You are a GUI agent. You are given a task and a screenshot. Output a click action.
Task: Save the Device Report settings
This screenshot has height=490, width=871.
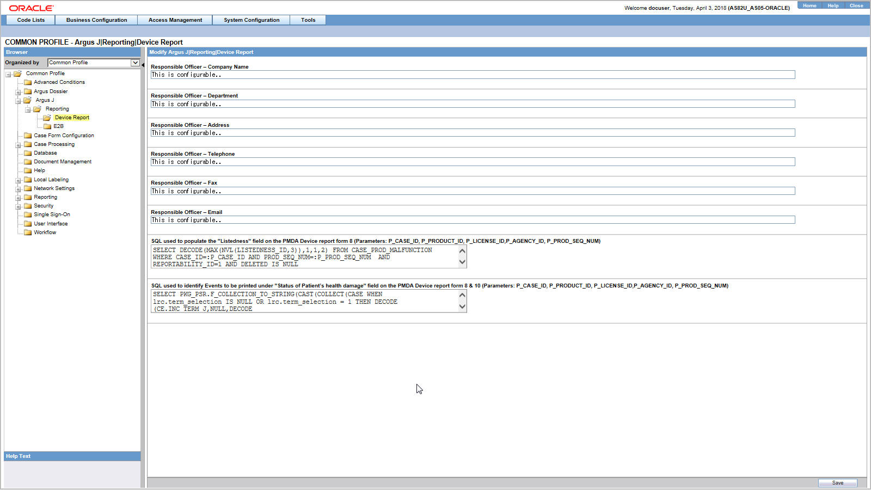[837, 483]
